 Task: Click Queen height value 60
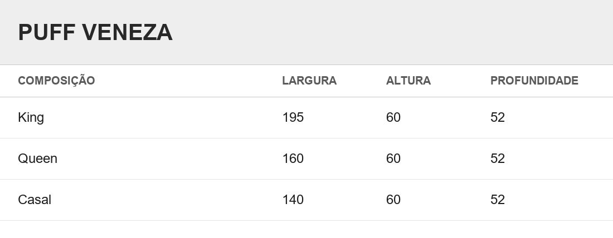coord(393,158)
